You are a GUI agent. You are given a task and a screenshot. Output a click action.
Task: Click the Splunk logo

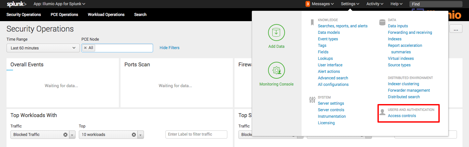(x=17, y=4)
